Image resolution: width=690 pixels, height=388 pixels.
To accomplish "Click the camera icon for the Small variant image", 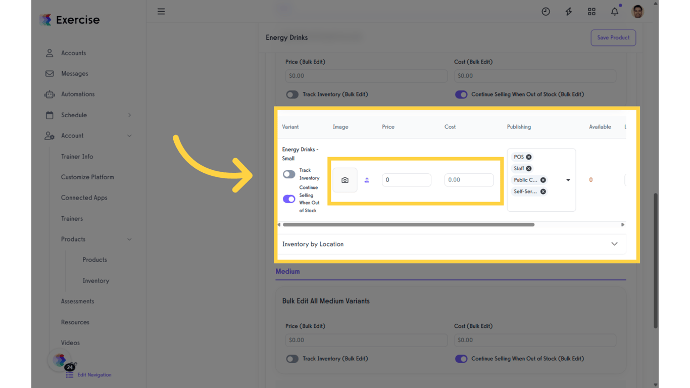I will 344,180.
